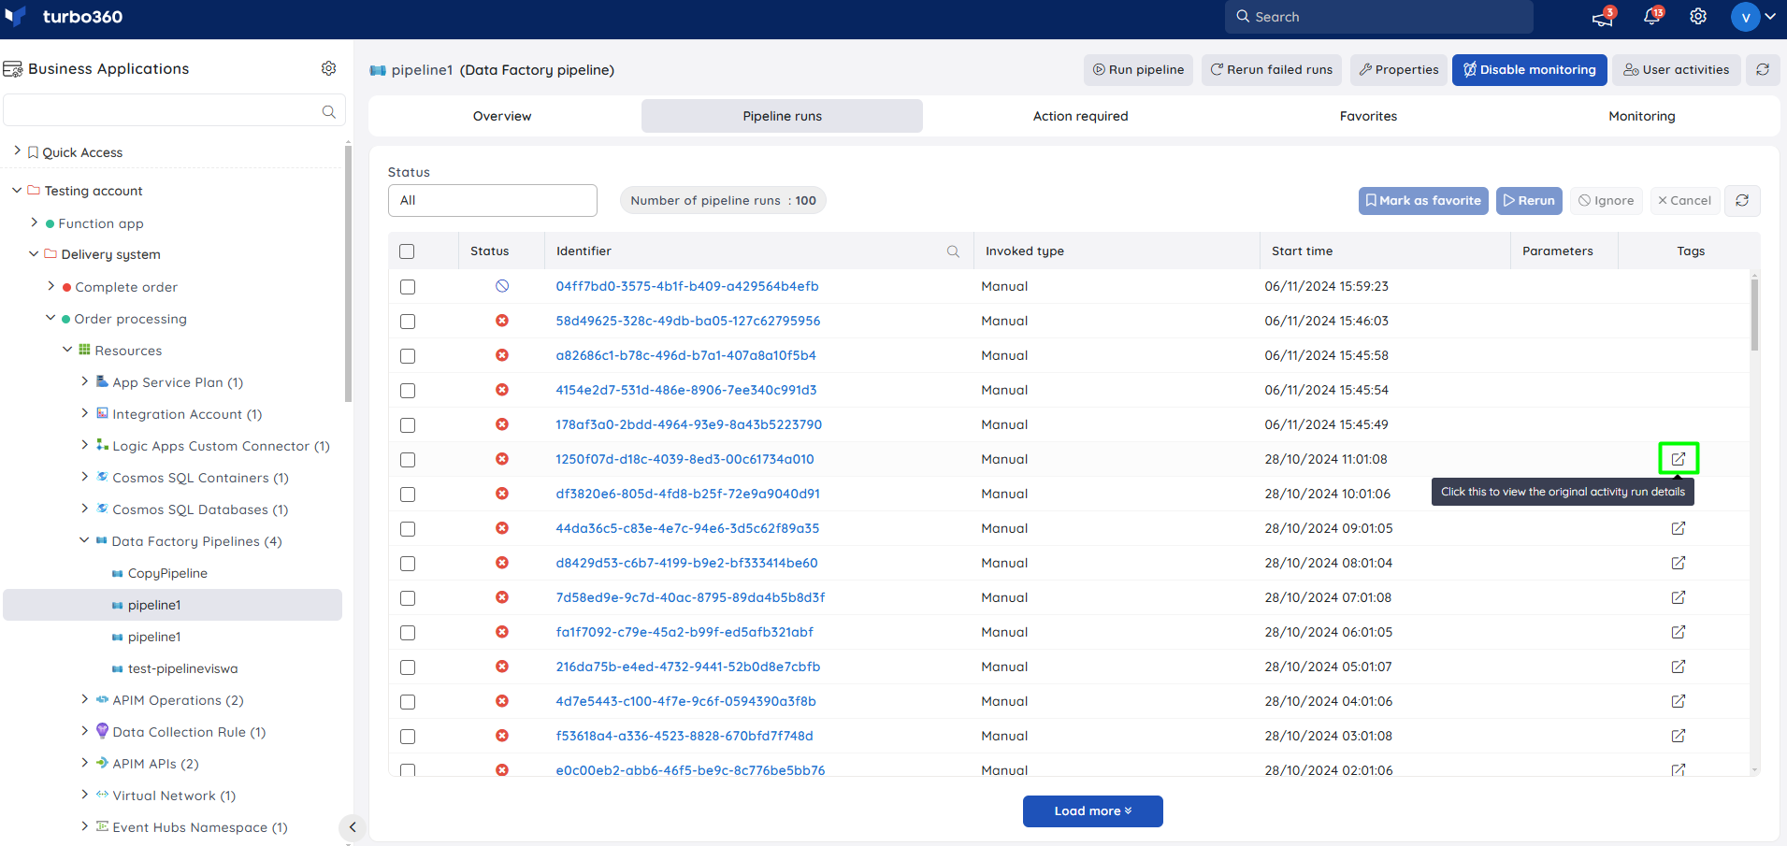
Task: Expand App Service Plan (1)
Action: (85, 381)
